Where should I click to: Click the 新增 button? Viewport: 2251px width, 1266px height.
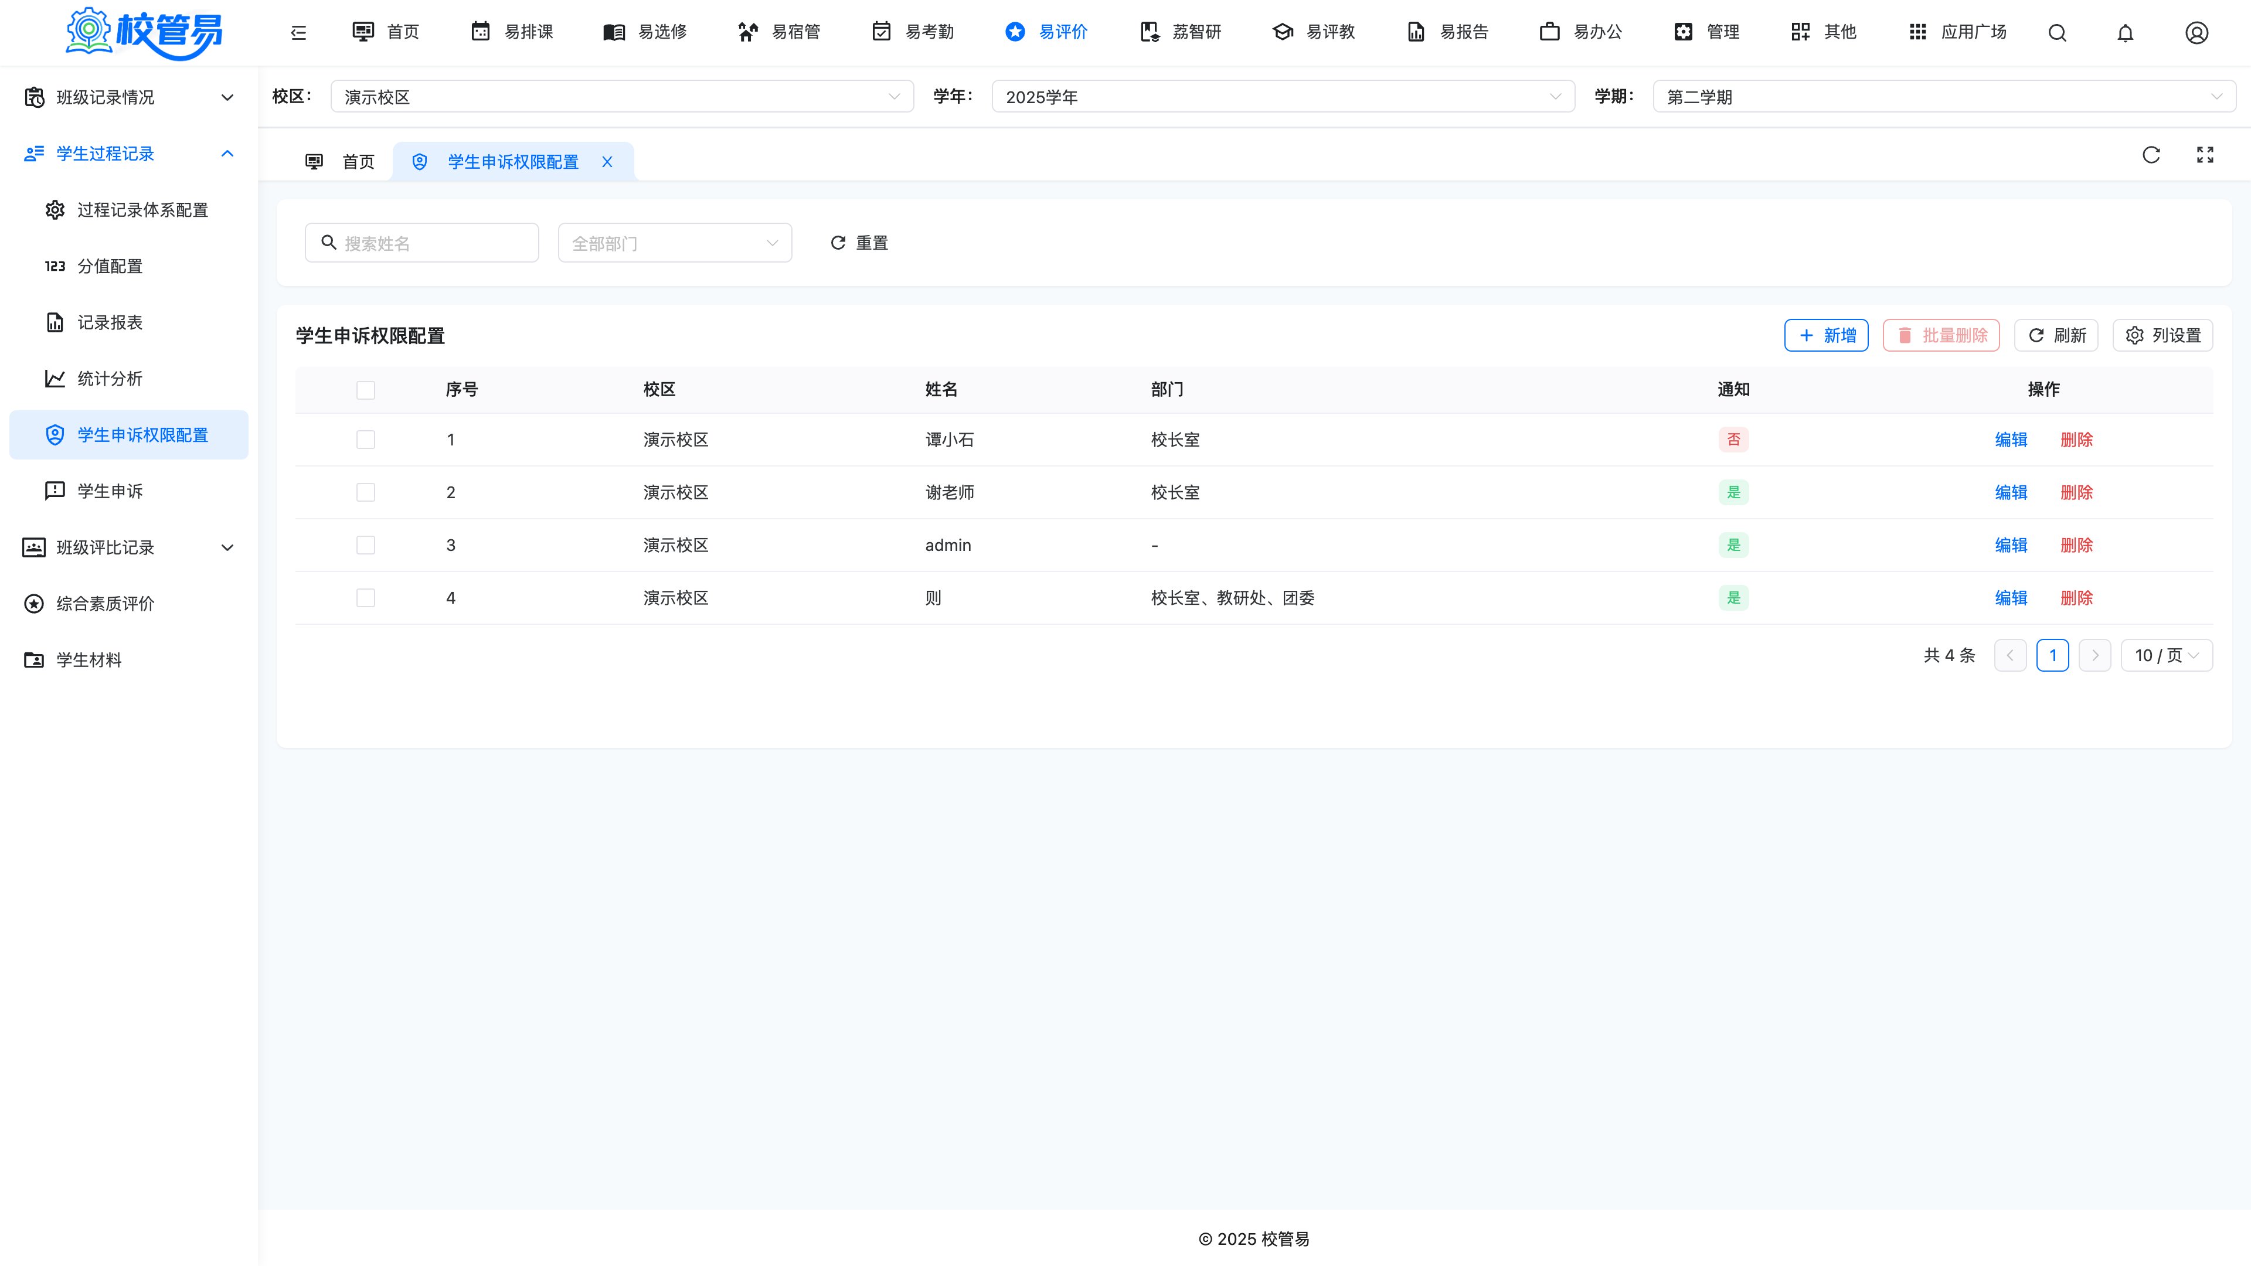coord(1827,335)
